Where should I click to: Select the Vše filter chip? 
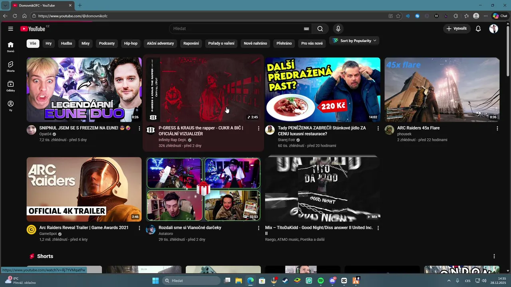[x=33, y=43]
